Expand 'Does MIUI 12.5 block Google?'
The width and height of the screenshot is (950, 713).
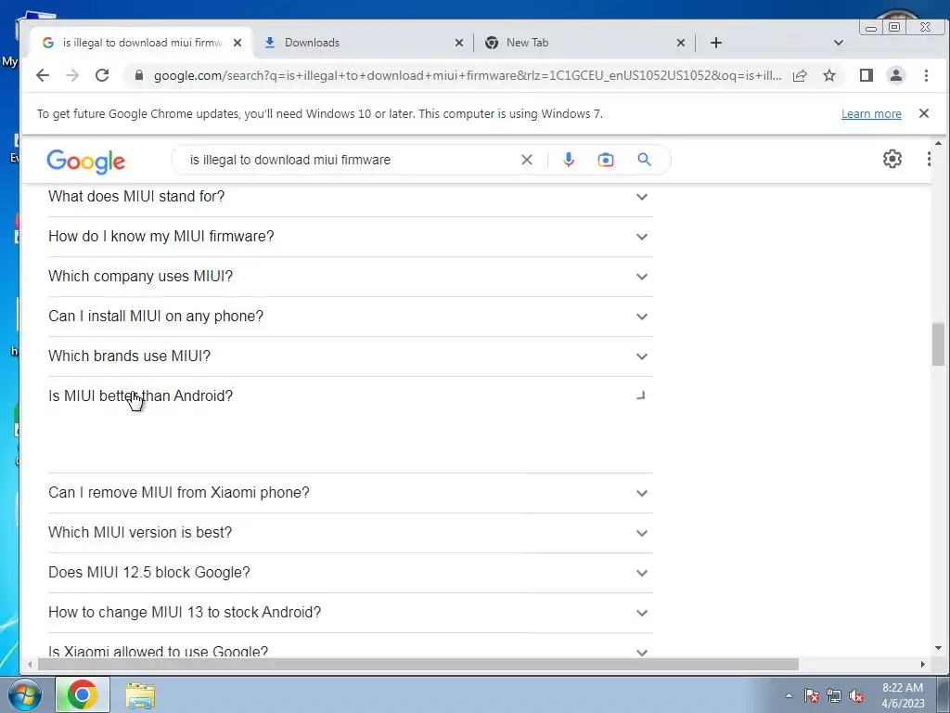pos(350,573)
